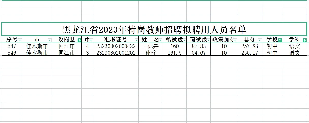Open the 序 column filter dropdown

point(91,40)
